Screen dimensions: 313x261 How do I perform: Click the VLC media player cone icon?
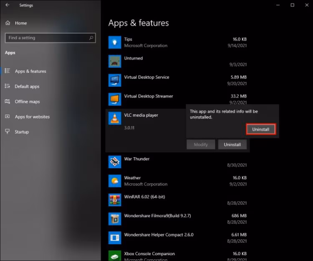(x=114, y=118)
